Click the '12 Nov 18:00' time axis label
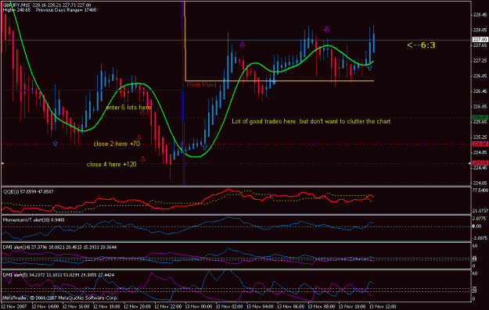The image size is (489, 310). (x=106, y=307)
